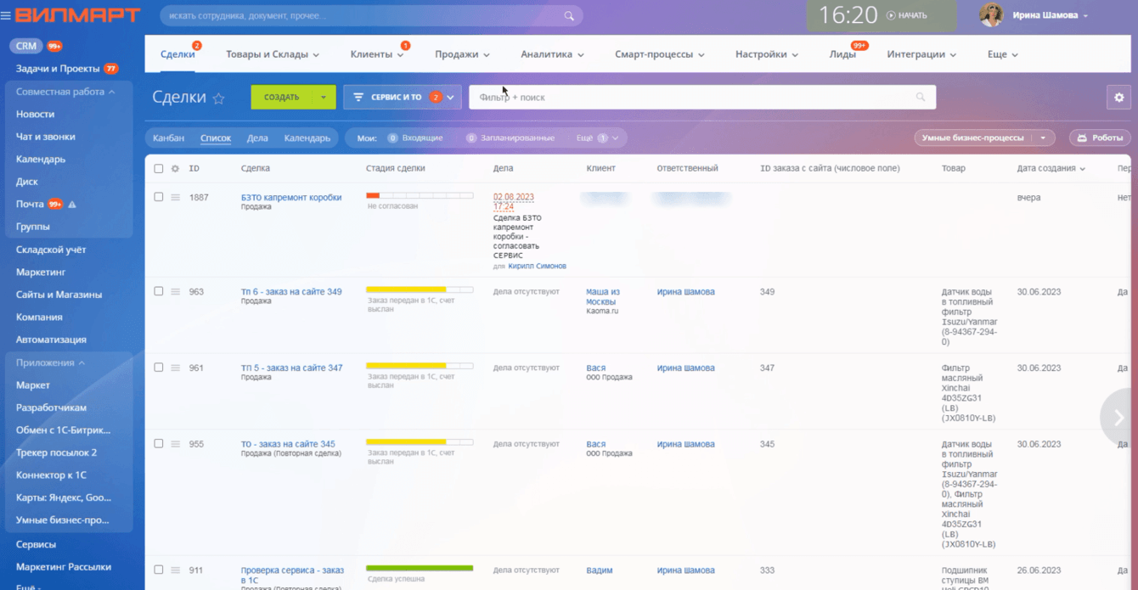1138x590 pixels.
Task: Open Умные бизнес-процессы
Action: point(972,138)
